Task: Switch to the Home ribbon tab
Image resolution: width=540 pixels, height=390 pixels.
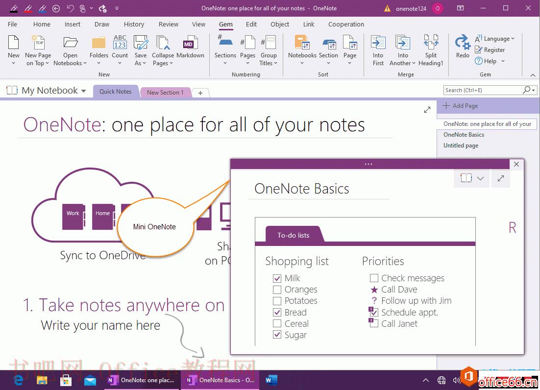Action: [x=42, y=24]
